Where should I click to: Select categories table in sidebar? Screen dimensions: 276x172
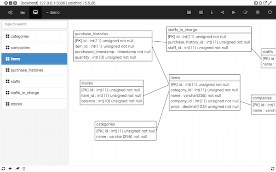[x=34, y=36]
